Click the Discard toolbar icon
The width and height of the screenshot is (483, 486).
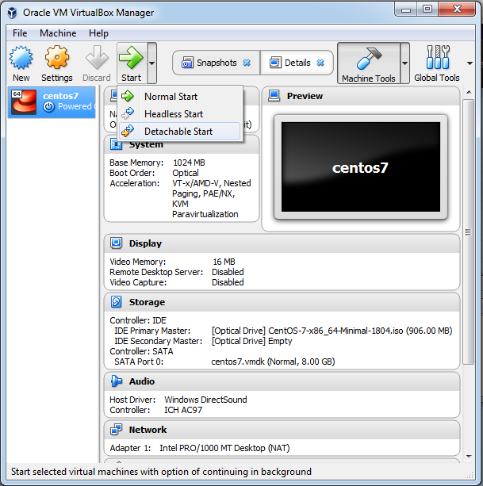[97, 58]
